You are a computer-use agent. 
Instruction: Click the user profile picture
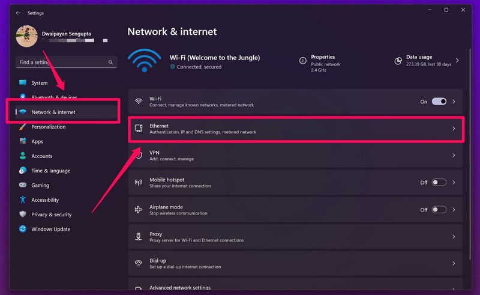[26, 36]
